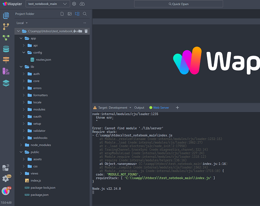Collapse the public folder

pyautogui.click(x=21, y=152)
